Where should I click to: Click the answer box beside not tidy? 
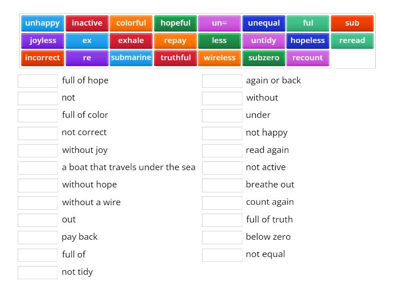pos(38,272)
